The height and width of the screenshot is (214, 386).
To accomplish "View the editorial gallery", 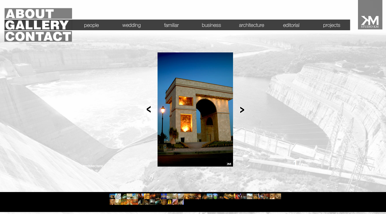I will (x=291, y=25).
